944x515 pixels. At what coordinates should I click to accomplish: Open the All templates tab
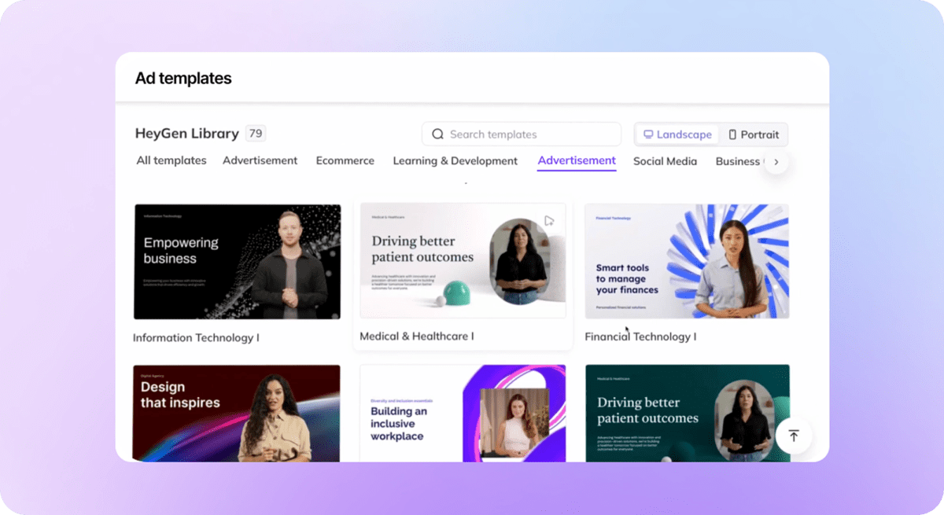tap(171, 160)
